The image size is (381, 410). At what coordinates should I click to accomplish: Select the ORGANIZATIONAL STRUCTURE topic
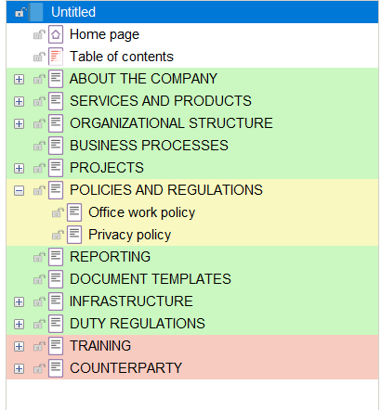pyautogui.click(x=171, y=123)
